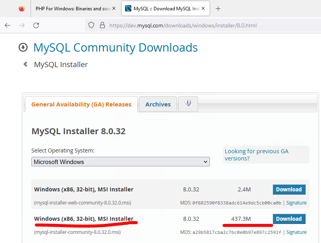Open Looking for previous GA versions link
Image resolution: width=321 pixels, height=243 pixels.
256,154
